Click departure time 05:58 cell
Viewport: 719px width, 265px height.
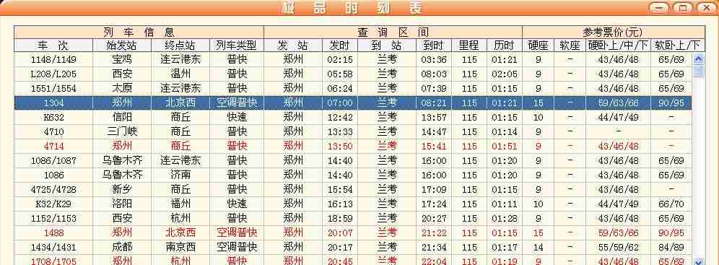(340, 74)
